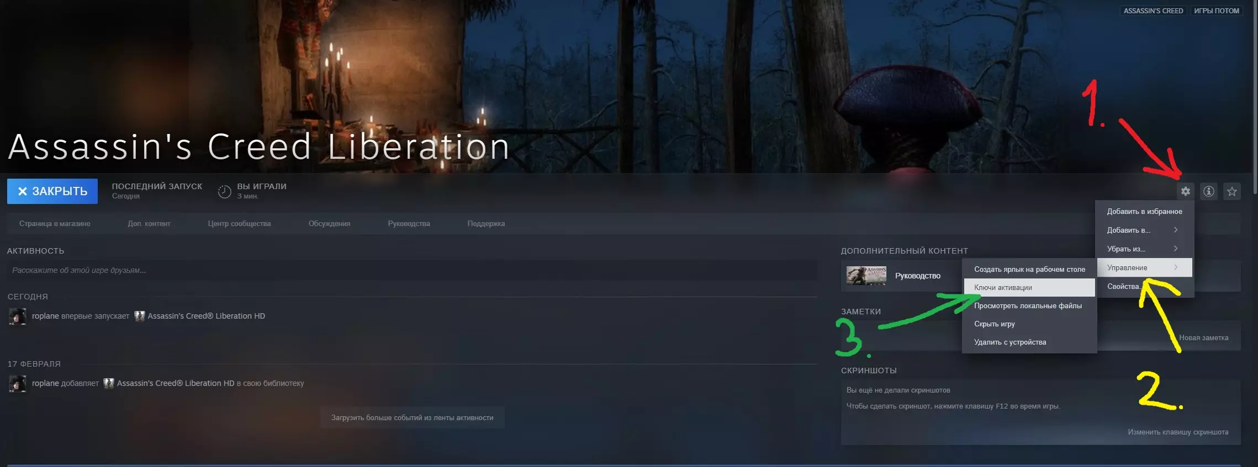1258x467 pixels.
Task: Open Assassin's Creed® Liberation HD link in today's activity
Action: click(x=206, y=316)
